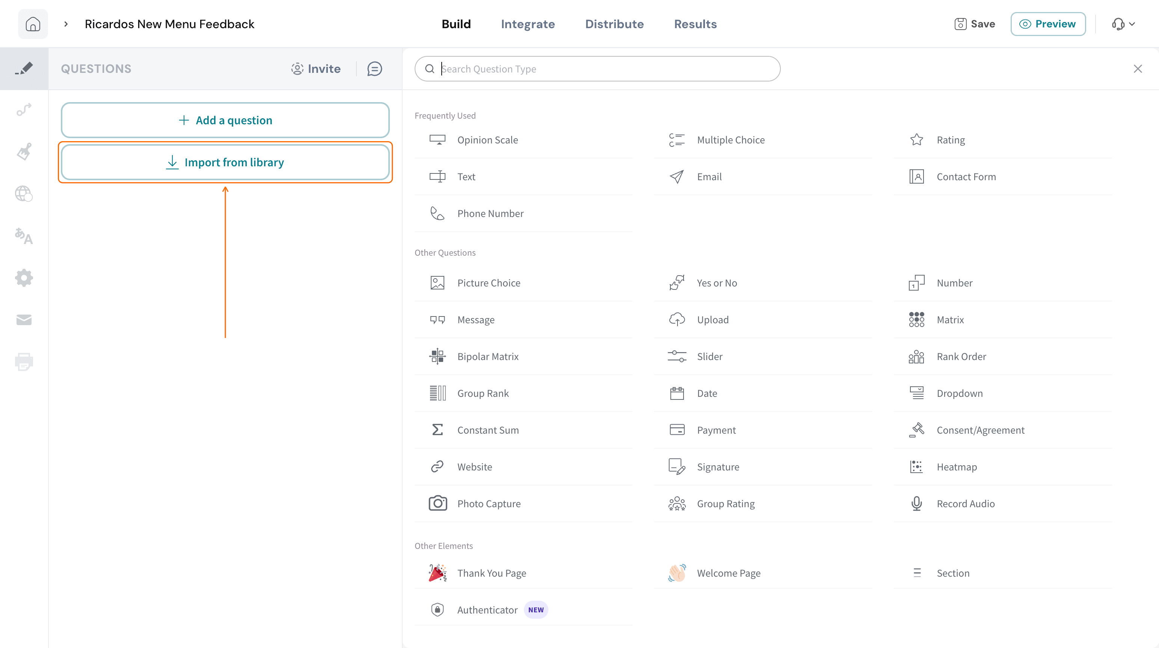The height and width of the screenshot is (648, 1159).
Task: Choose the Opinion Scale question type
Action: click(x=523, y=140)
